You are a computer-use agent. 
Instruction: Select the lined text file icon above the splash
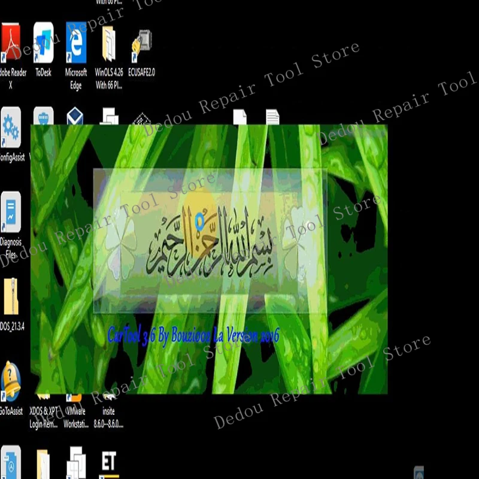[272, 117]
